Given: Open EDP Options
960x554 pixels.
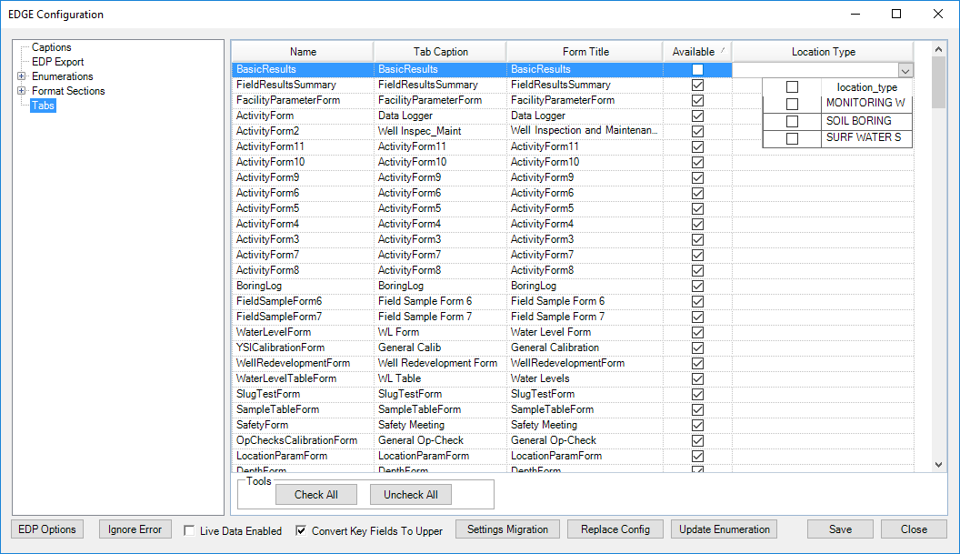Looking at the screenshot, I should pyautogui.click(x=46, y=529).
